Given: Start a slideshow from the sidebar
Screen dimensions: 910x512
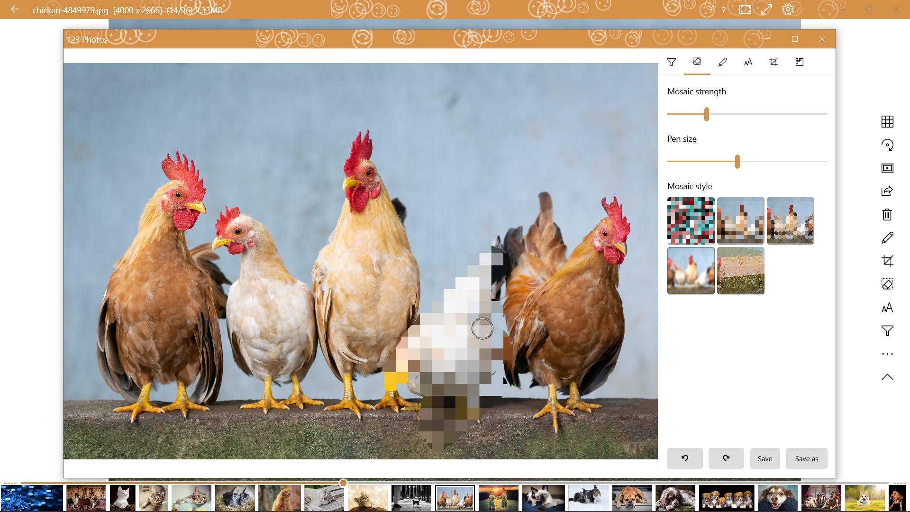Looking at the screenshot, I should coord(887,168).
